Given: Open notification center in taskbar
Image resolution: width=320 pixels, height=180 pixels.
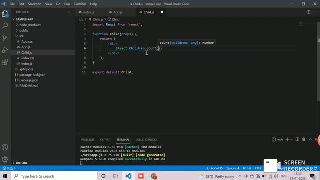Looking at the screenshot, I should (312, 176).
